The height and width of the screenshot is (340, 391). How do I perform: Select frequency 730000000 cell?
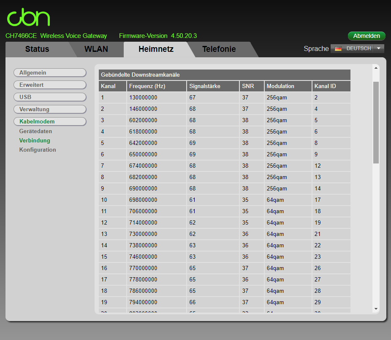157,234
